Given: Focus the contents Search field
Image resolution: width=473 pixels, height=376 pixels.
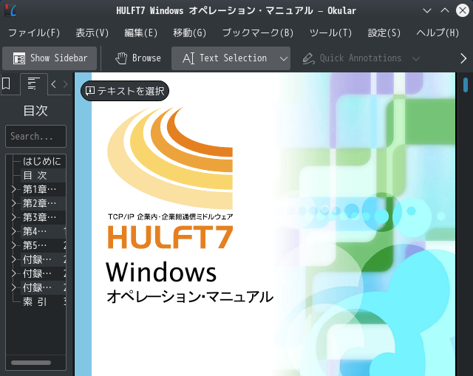Looking at the screenshot, I should coord(35,136).
